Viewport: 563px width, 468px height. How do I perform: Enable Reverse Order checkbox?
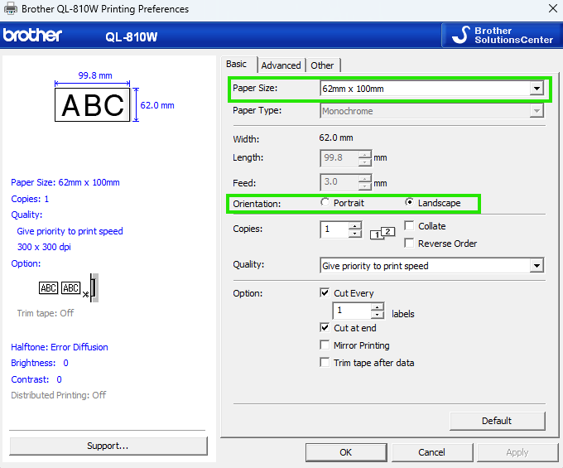[x=409, y=244]
